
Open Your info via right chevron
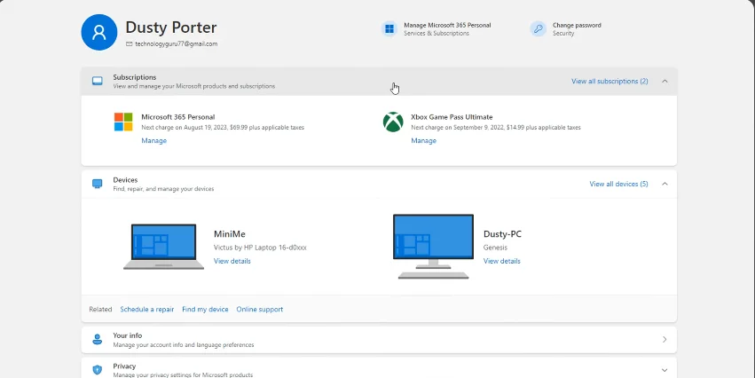[x=665, y=340]
